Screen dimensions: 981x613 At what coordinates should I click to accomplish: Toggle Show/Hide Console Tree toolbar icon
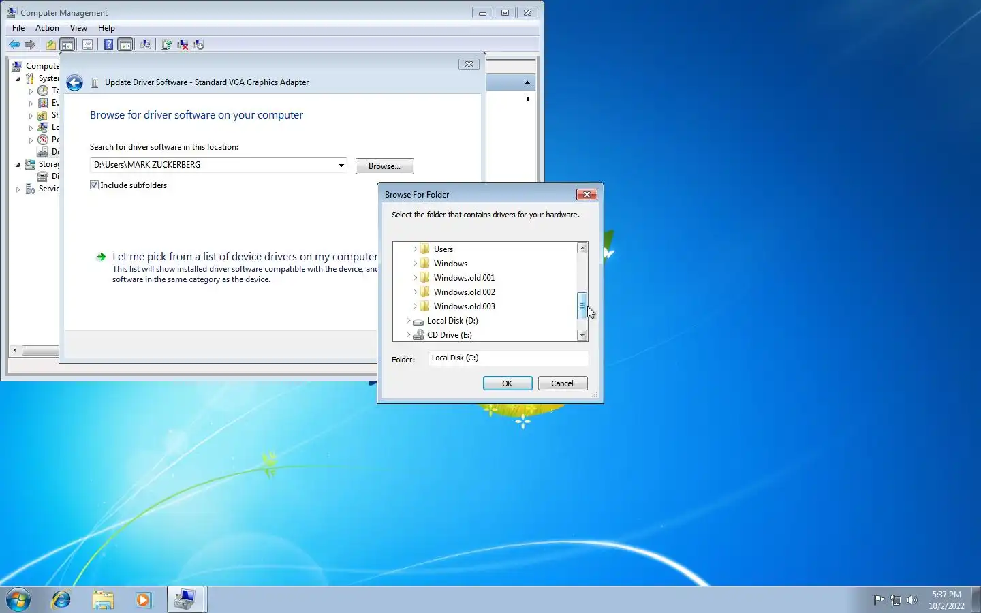(x=67, y=44)
